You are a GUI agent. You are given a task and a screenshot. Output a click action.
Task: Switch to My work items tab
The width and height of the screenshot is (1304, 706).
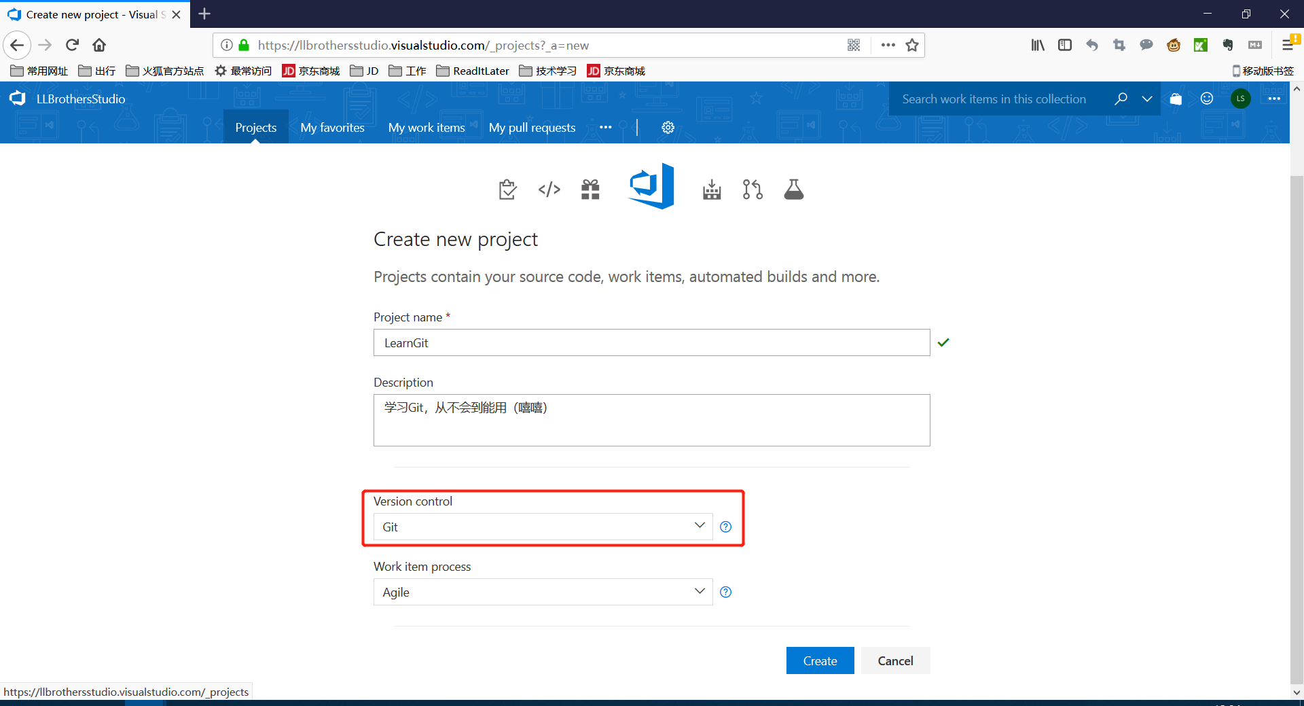click(x=426, y=128)
